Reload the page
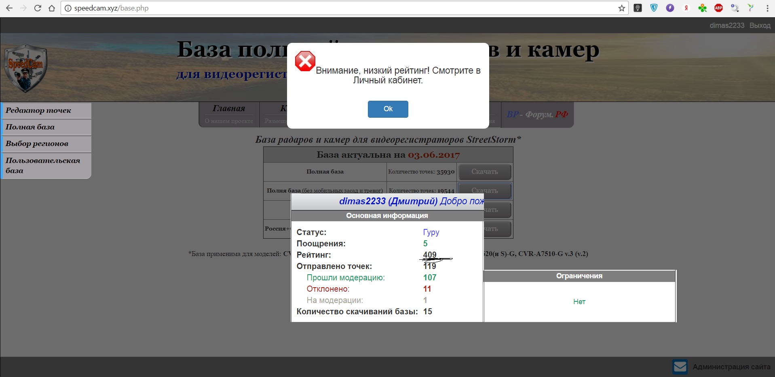This screenshot has width=775, height=377. point(38,8)
